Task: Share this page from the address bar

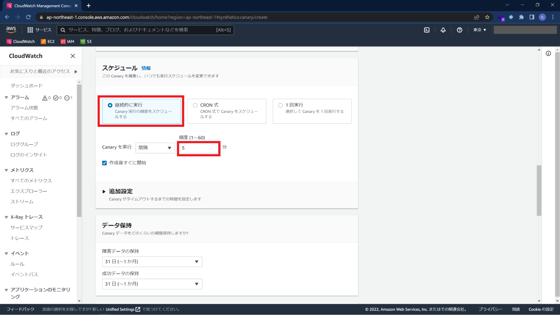Action: tap(477, 17)
